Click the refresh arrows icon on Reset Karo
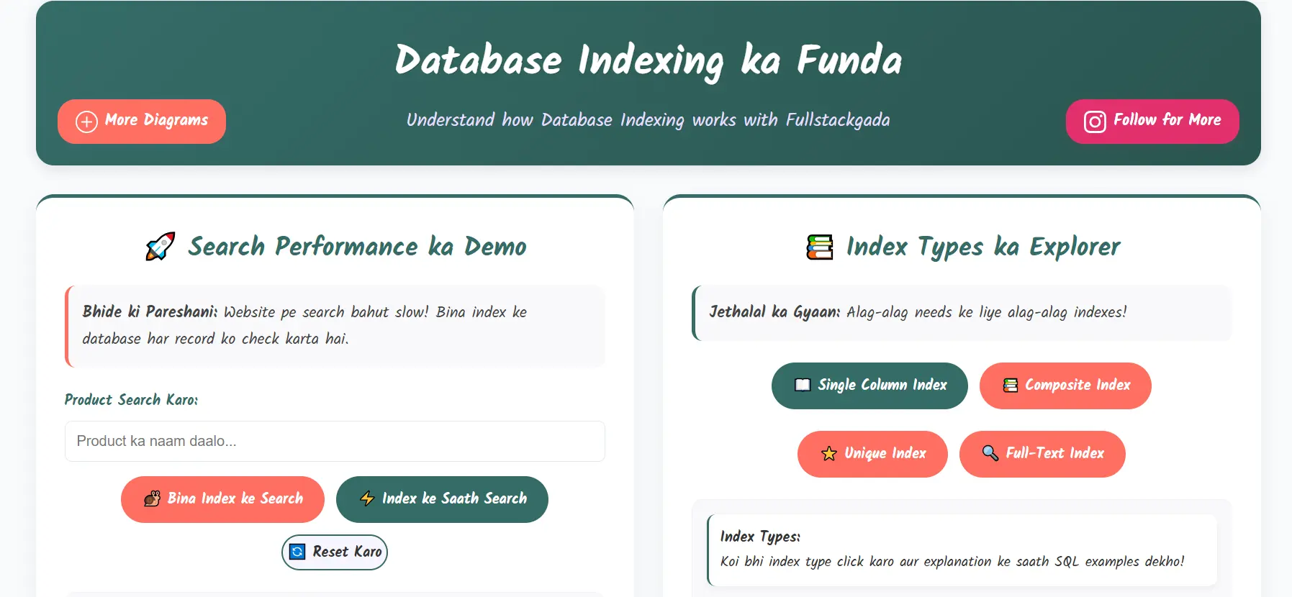 point(297,552)
